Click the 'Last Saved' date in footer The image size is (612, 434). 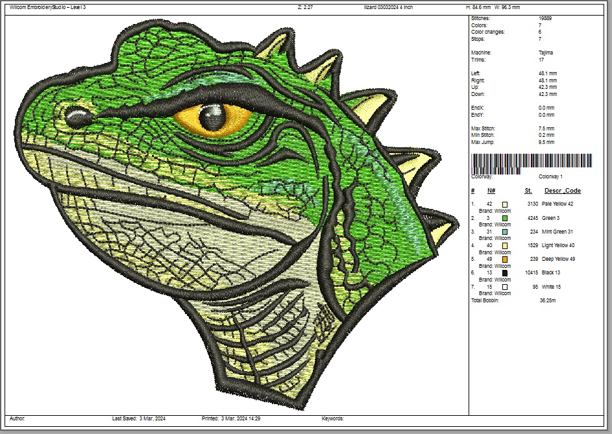point(153,419)
